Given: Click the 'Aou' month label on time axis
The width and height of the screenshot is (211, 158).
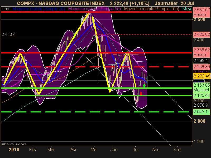Looking at the screenshot, I should 156,150.
